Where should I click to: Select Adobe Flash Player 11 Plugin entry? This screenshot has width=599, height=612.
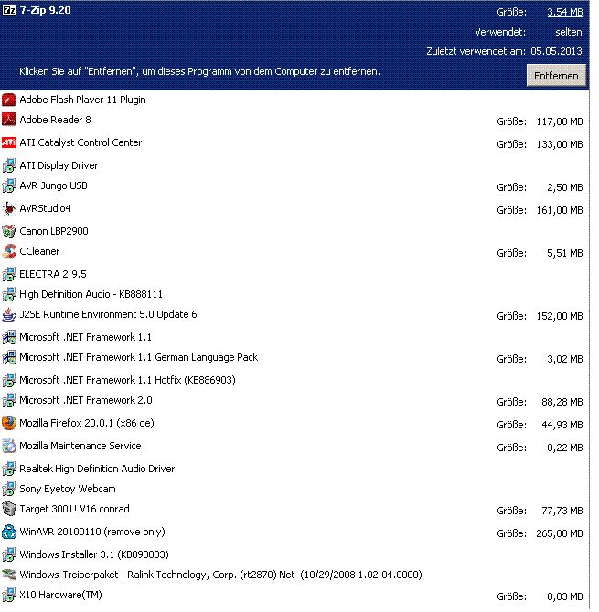pyautogui.click(x=82, y=100)
